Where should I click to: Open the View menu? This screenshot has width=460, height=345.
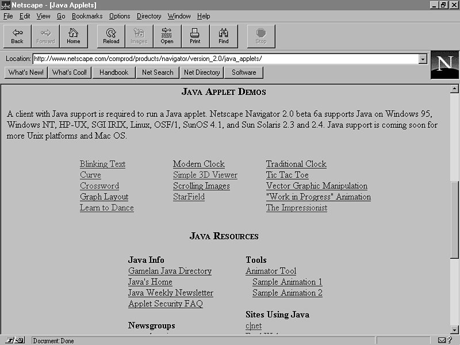43,16
